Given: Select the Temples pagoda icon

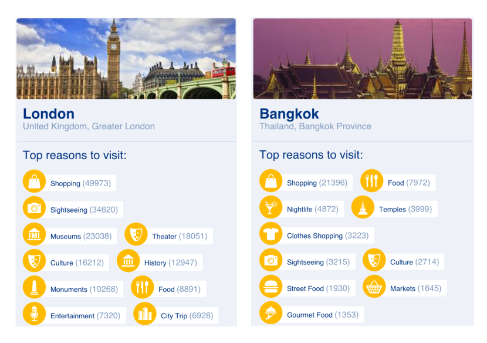Looking at the screenshot, I should pos(363,207).
